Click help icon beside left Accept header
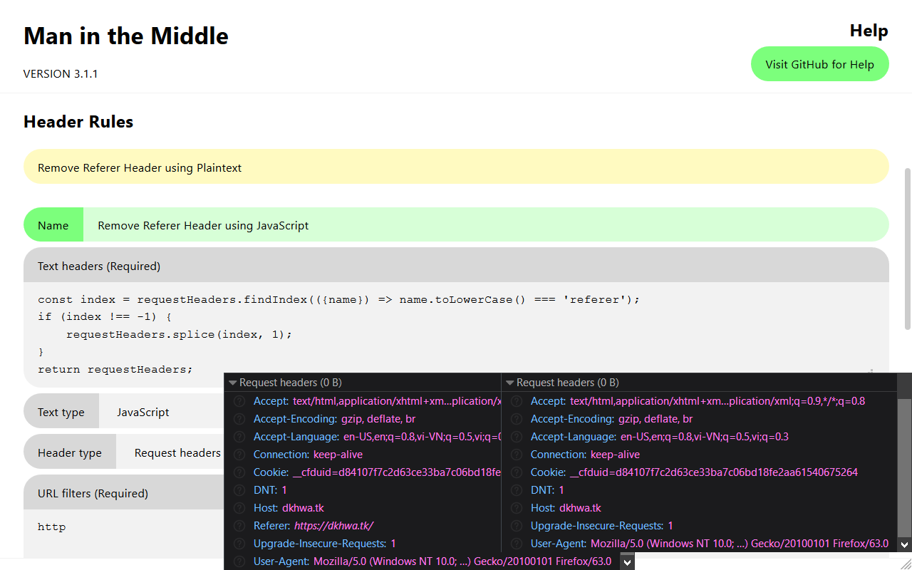Image resolution: width=912 pixels, height=570 pixels. click(x=239, y=401)
